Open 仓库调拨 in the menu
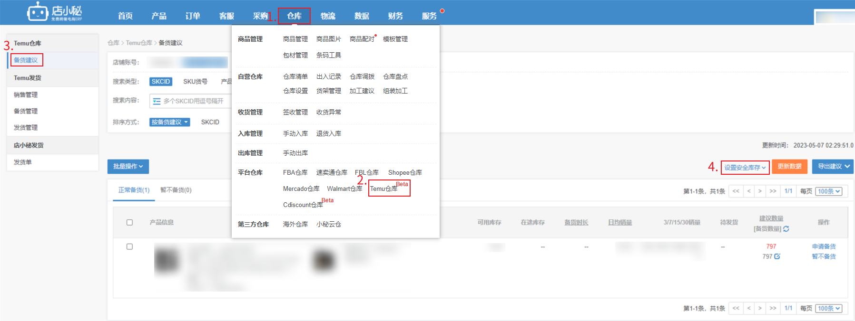 coord(362,76)
